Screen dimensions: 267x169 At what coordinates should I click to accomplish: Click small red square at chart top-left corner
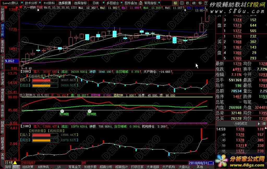click(21, 7)
